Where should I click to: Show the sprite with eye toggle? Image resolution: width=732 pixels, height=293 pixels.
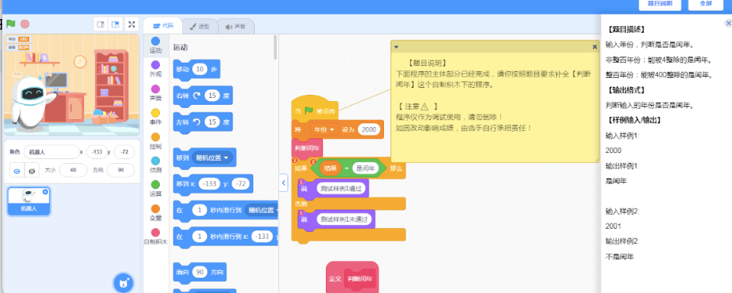(17, 171)
